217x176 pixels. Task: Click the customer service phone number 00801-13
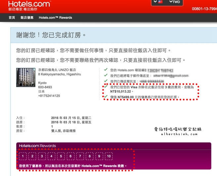pos(204,9)
